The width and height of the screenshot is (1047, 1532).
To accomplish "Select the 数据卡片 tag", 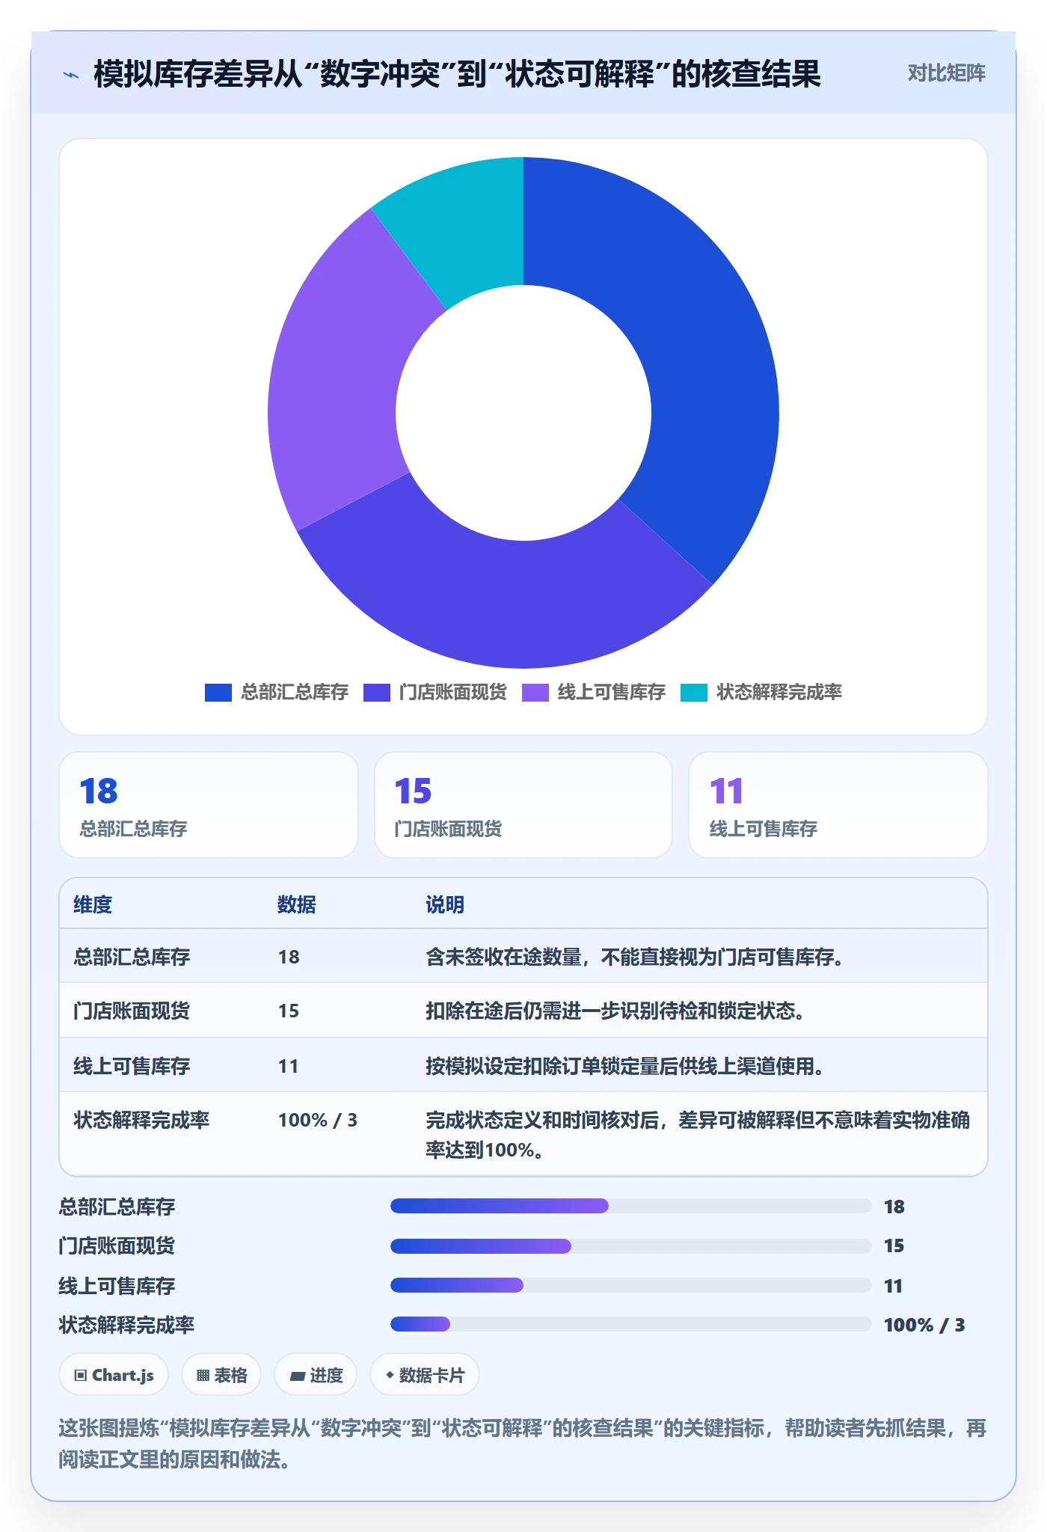I will click(424, 1375).
